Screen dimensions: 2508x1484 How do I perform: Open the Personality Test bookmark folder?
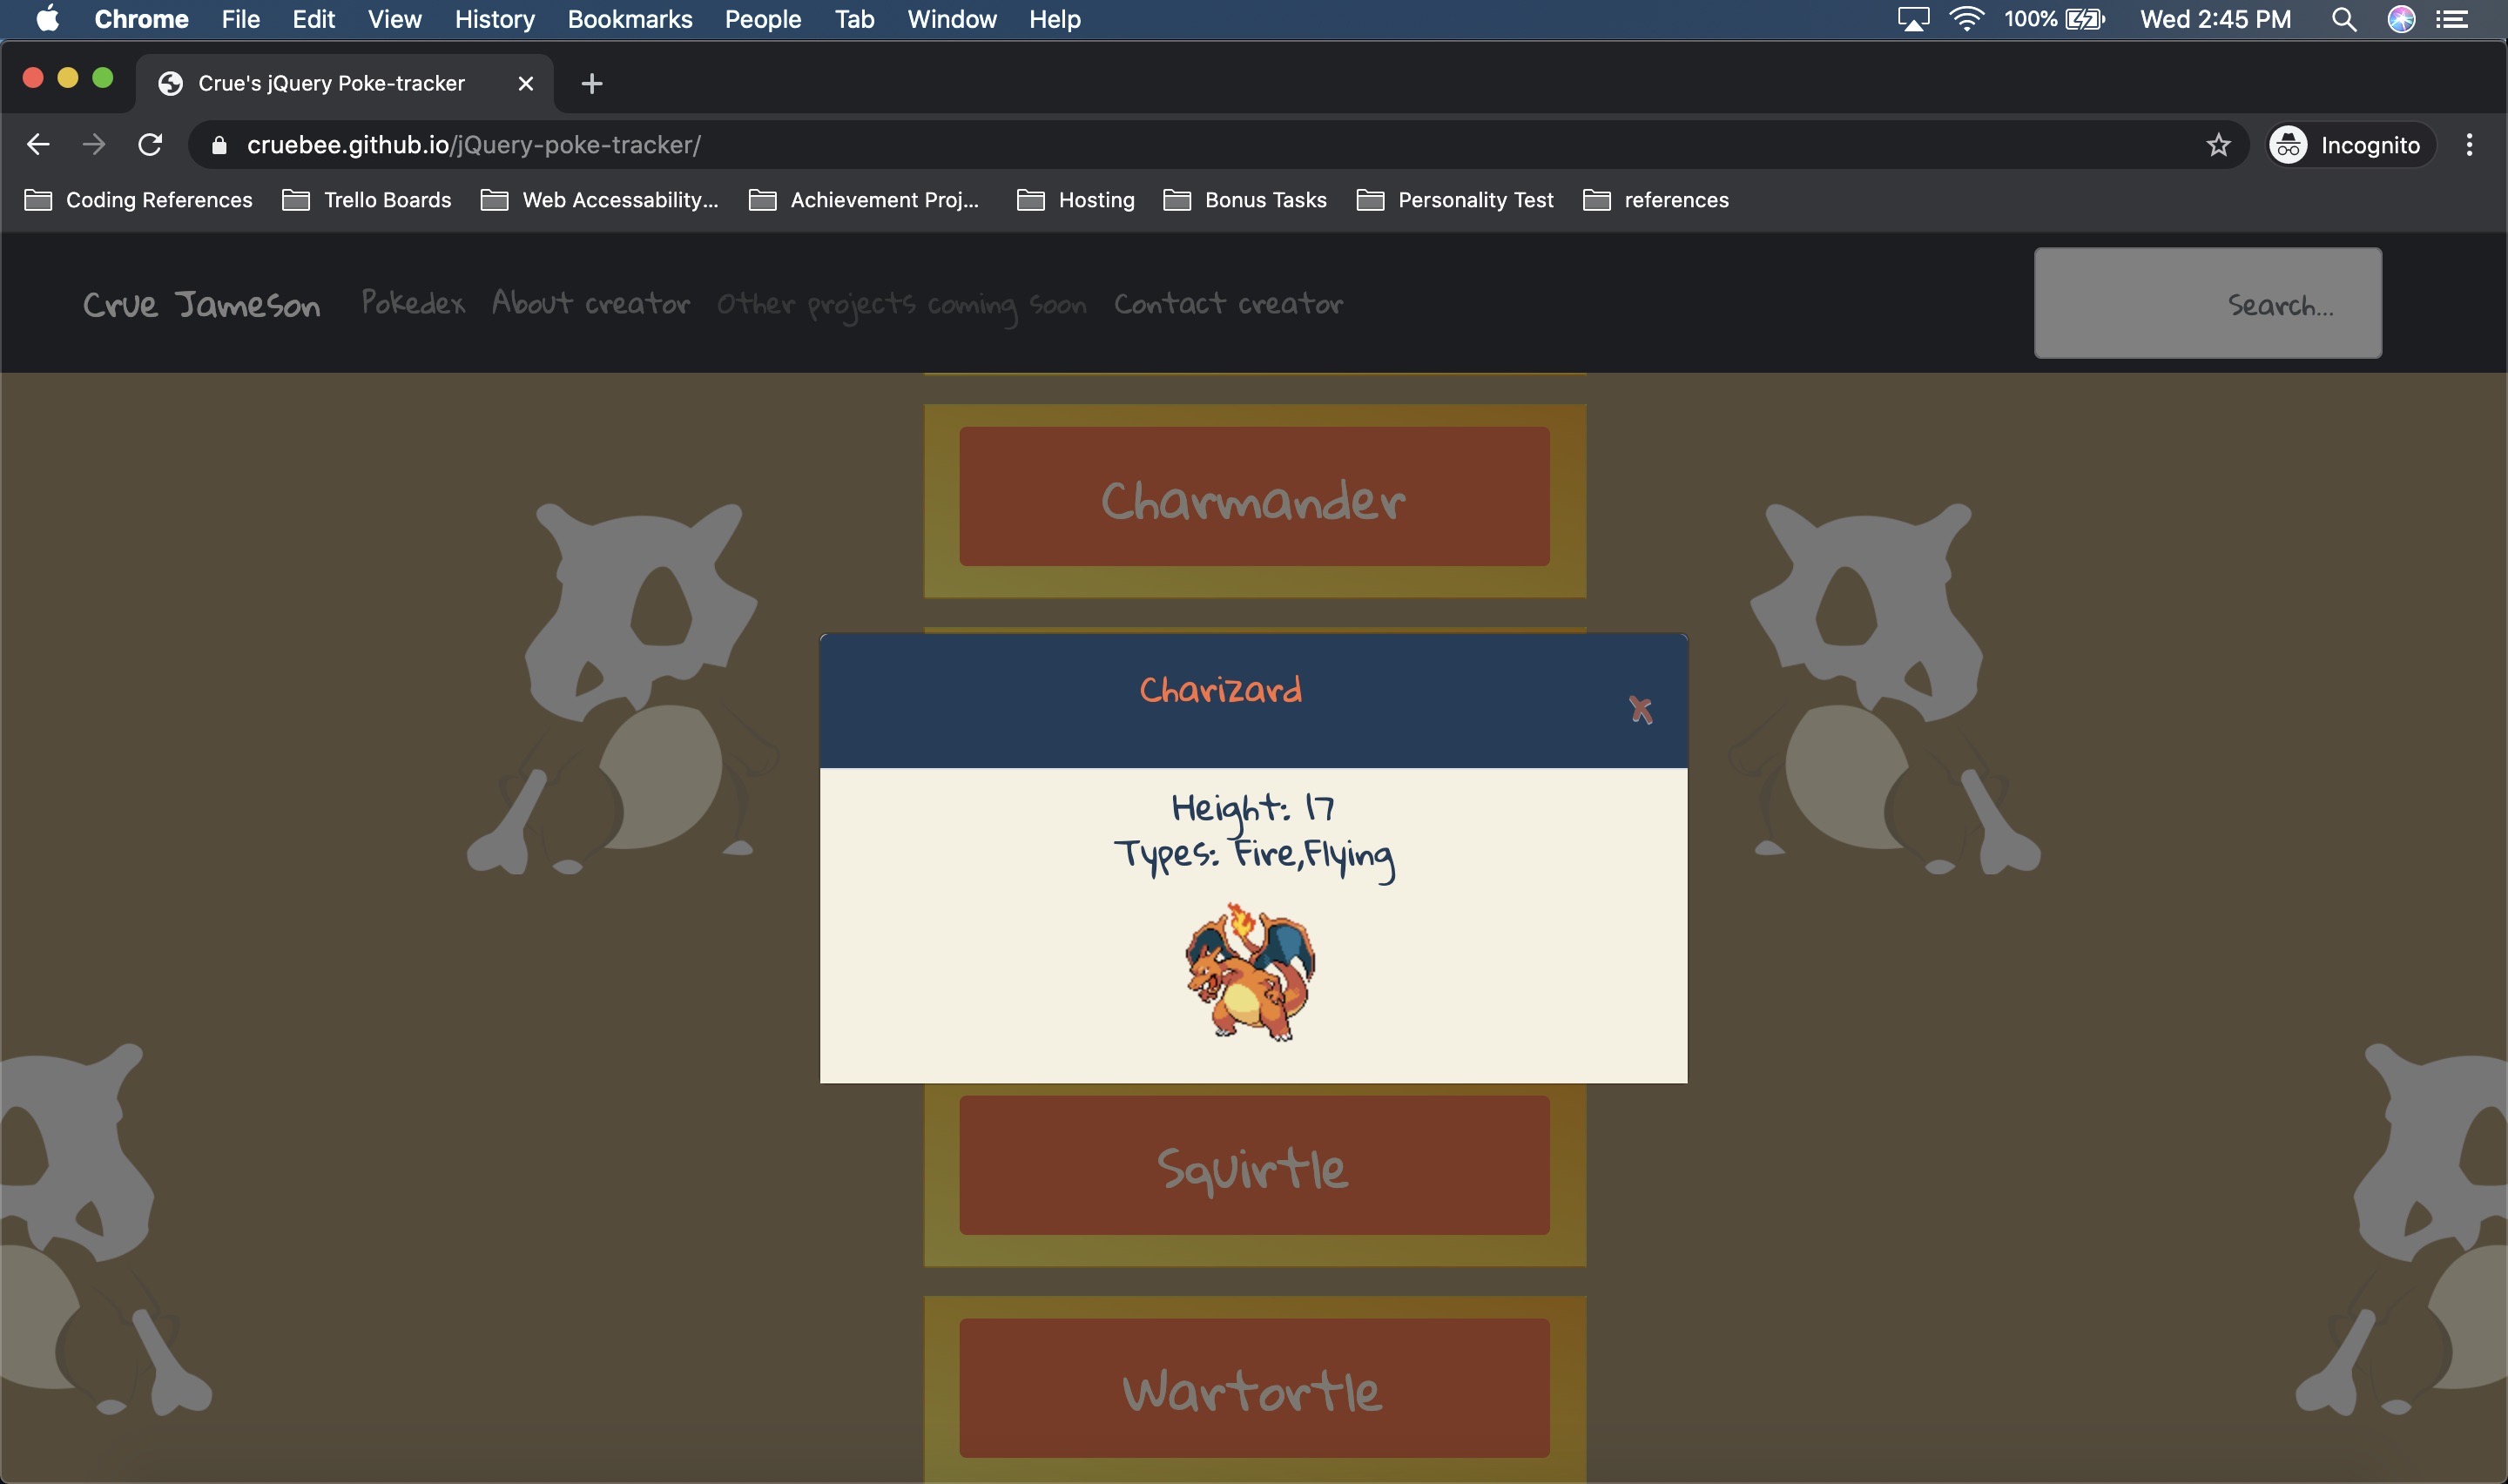click(1455, 200)
